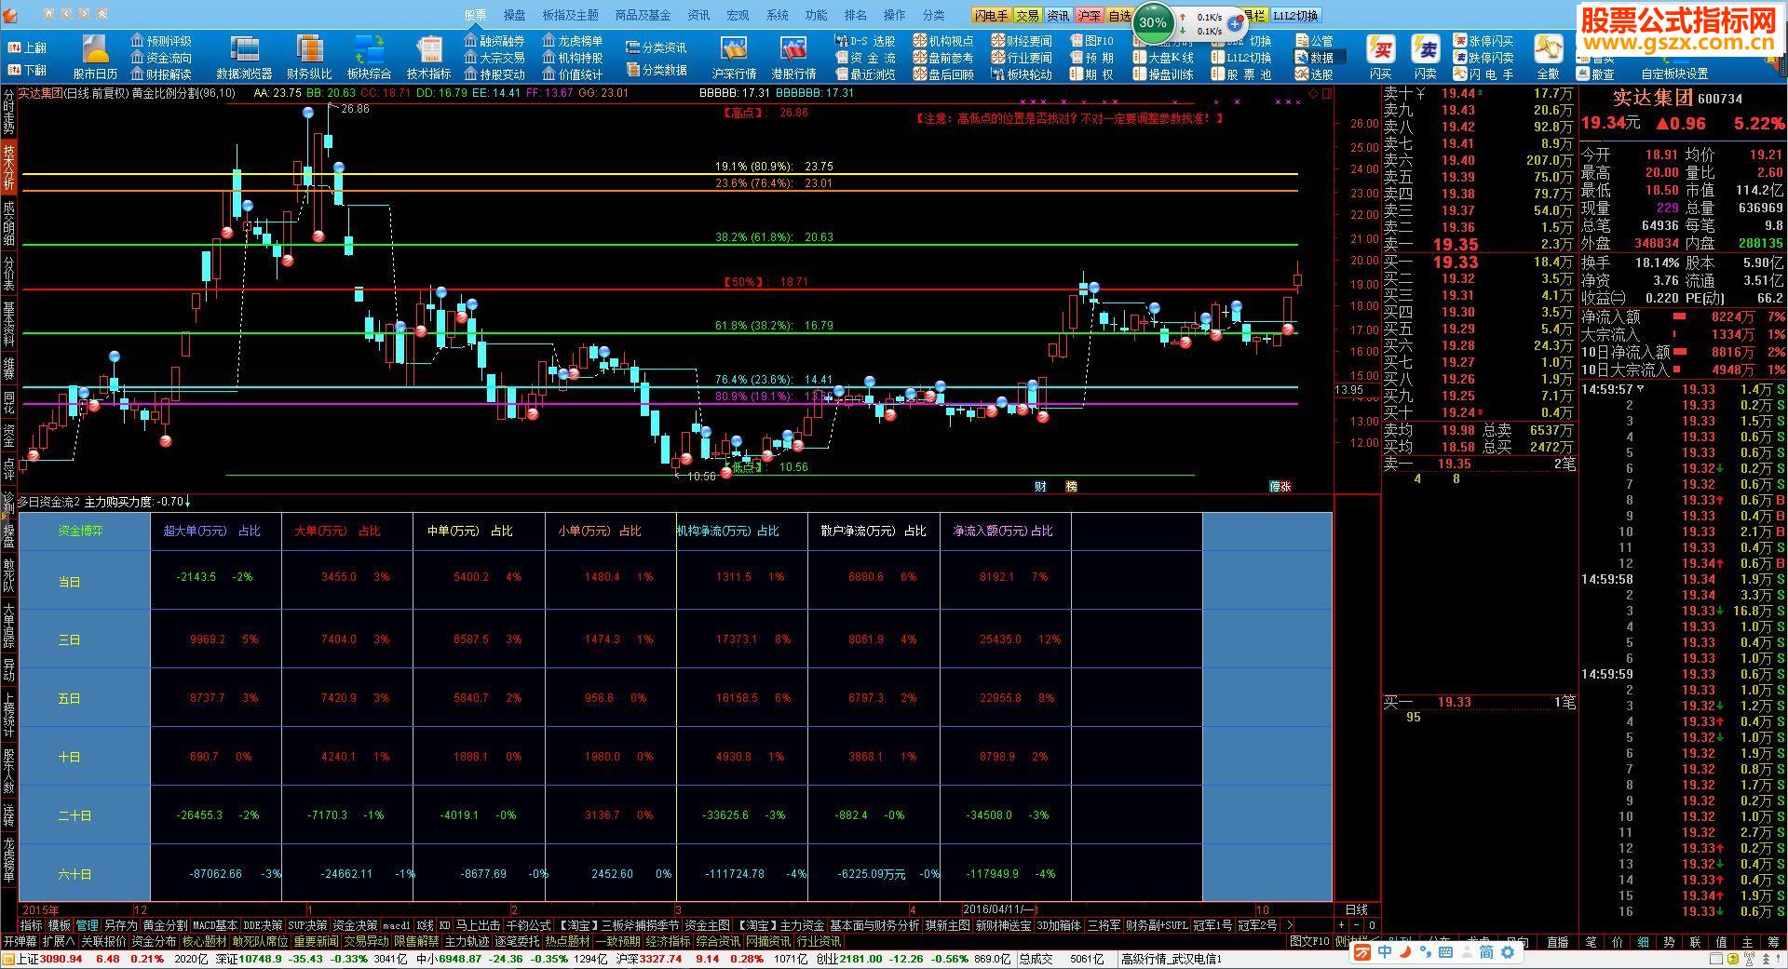Click the 日线 period label below the chart
This screenshot has height=969, width=1788.
tap(1357, 909)
